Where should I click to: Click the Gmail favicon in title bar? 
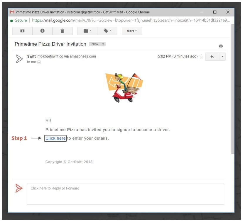(x=12, y=12)
